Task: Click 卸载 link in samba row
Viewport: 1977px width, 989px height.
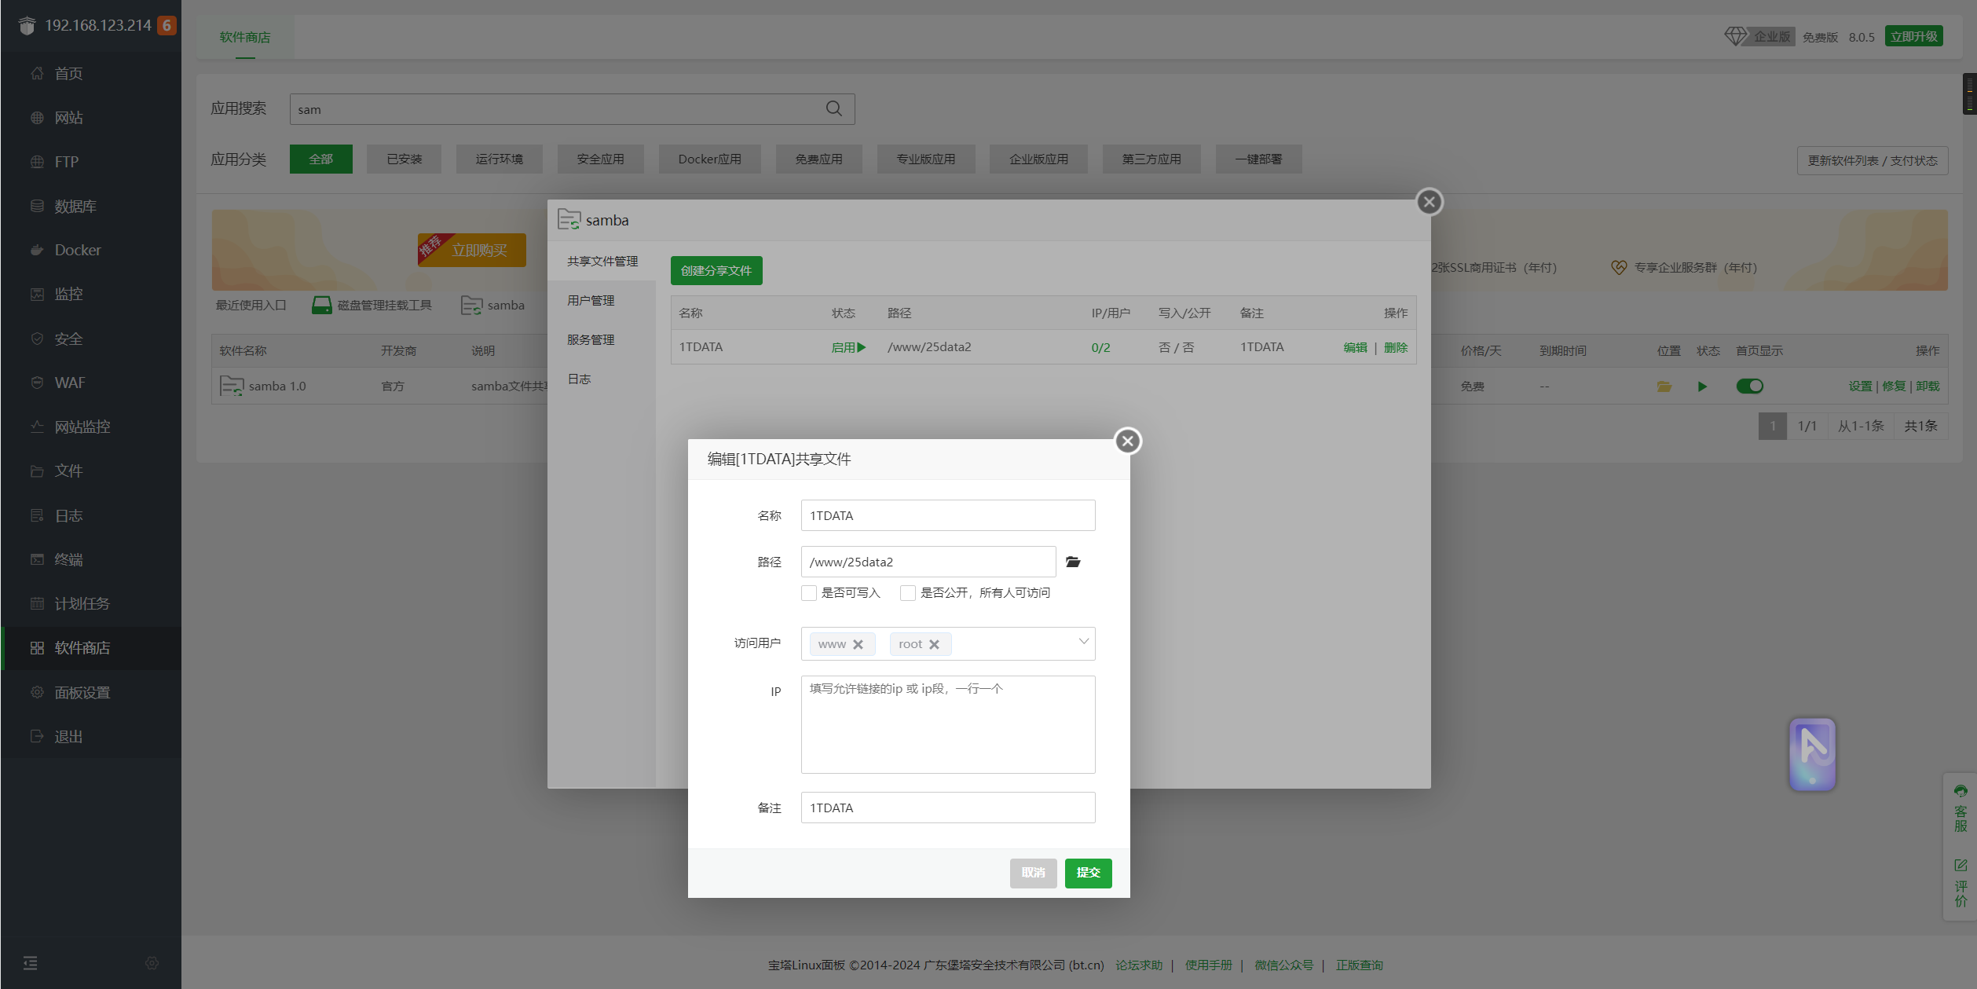Action: (1928, 386)
